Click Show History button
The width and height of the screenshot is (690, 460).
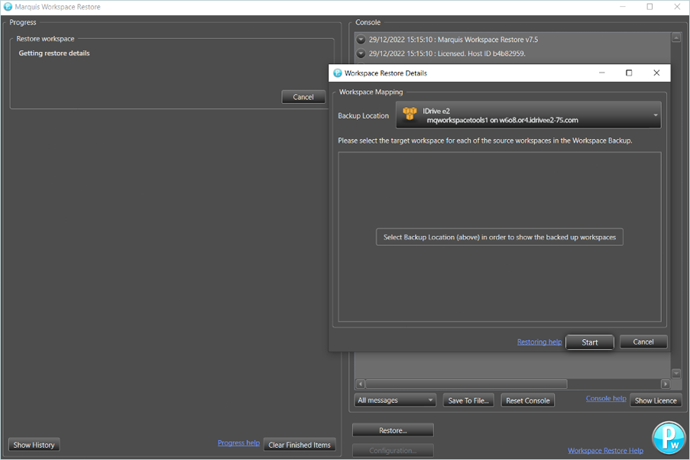[34, 445]
